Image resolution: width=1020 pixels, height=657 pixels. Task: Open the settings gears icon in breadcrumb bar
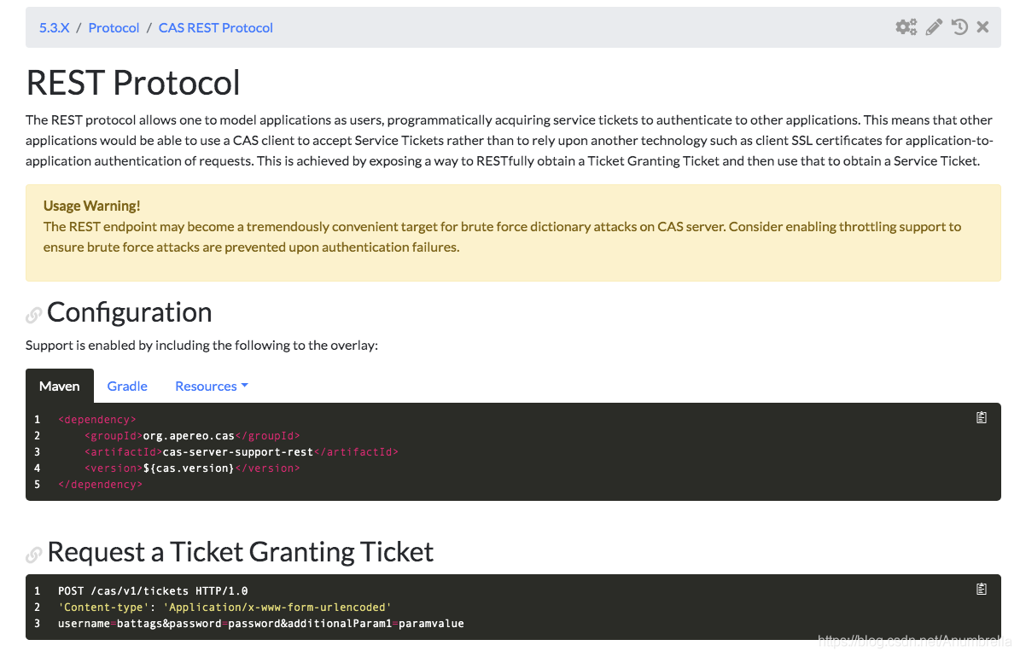pos(906,27)
